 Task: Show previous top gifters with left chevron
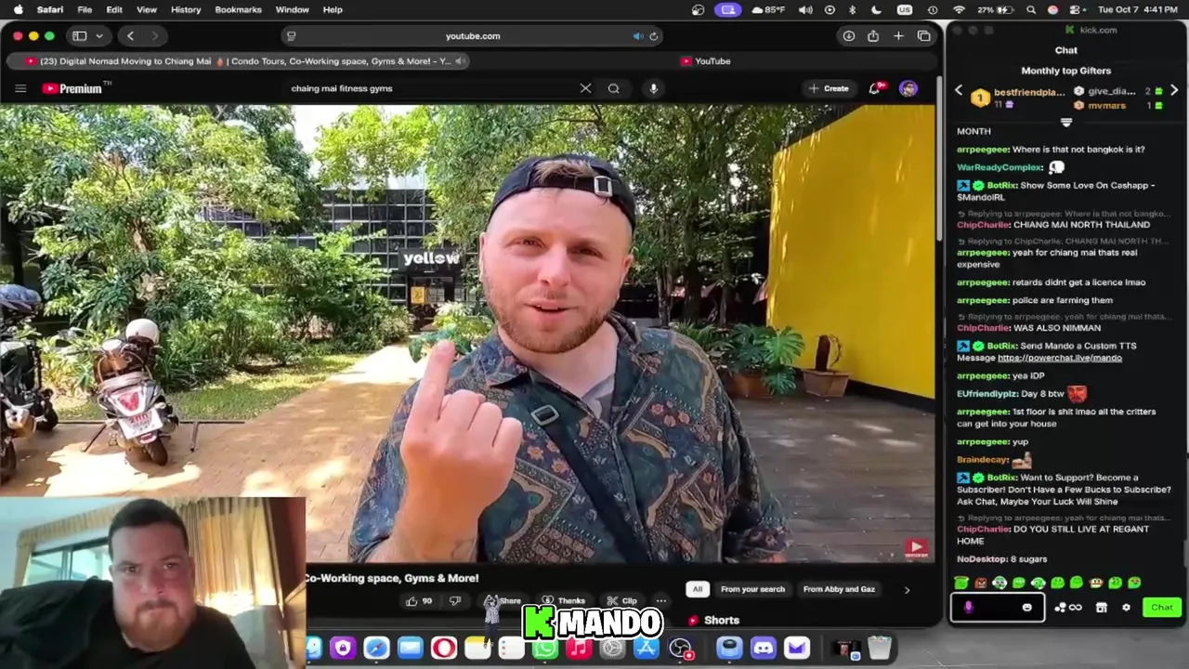pyautogui.click(x=959, y=91)
